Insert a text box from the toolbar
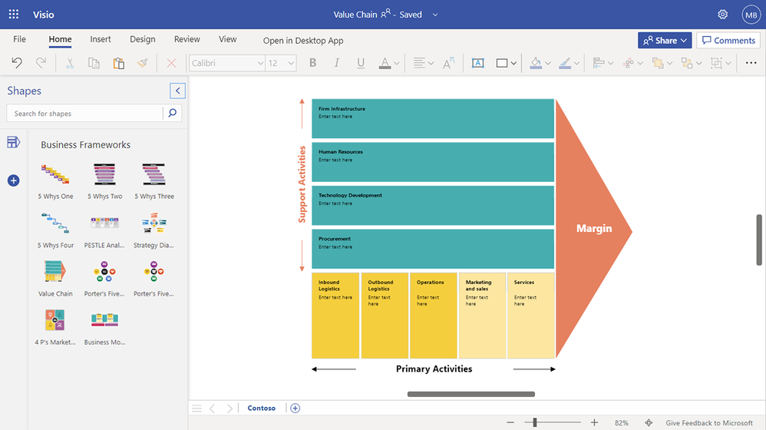Screen dimensions: 766x430 (x=477, y=63)
